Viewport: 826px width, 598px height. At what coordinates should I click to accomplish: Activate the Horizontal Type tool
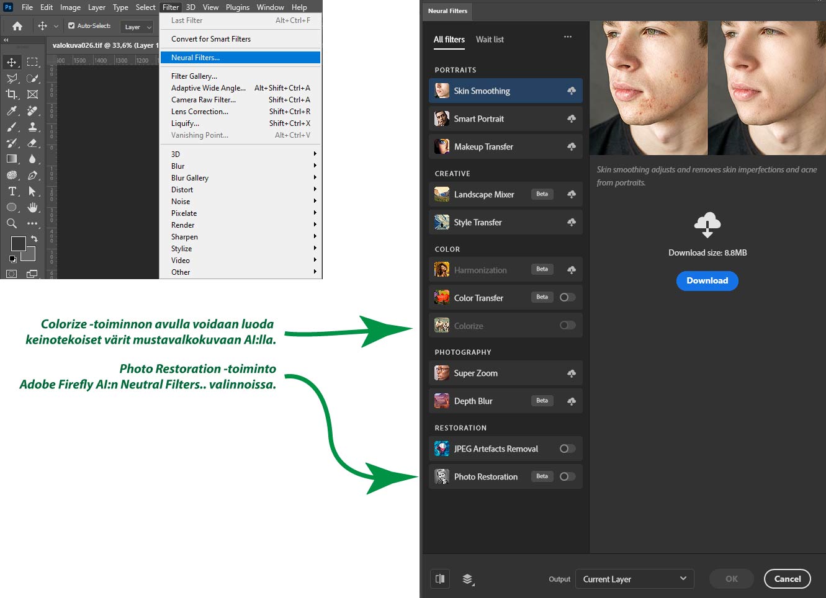pos(12,191)
